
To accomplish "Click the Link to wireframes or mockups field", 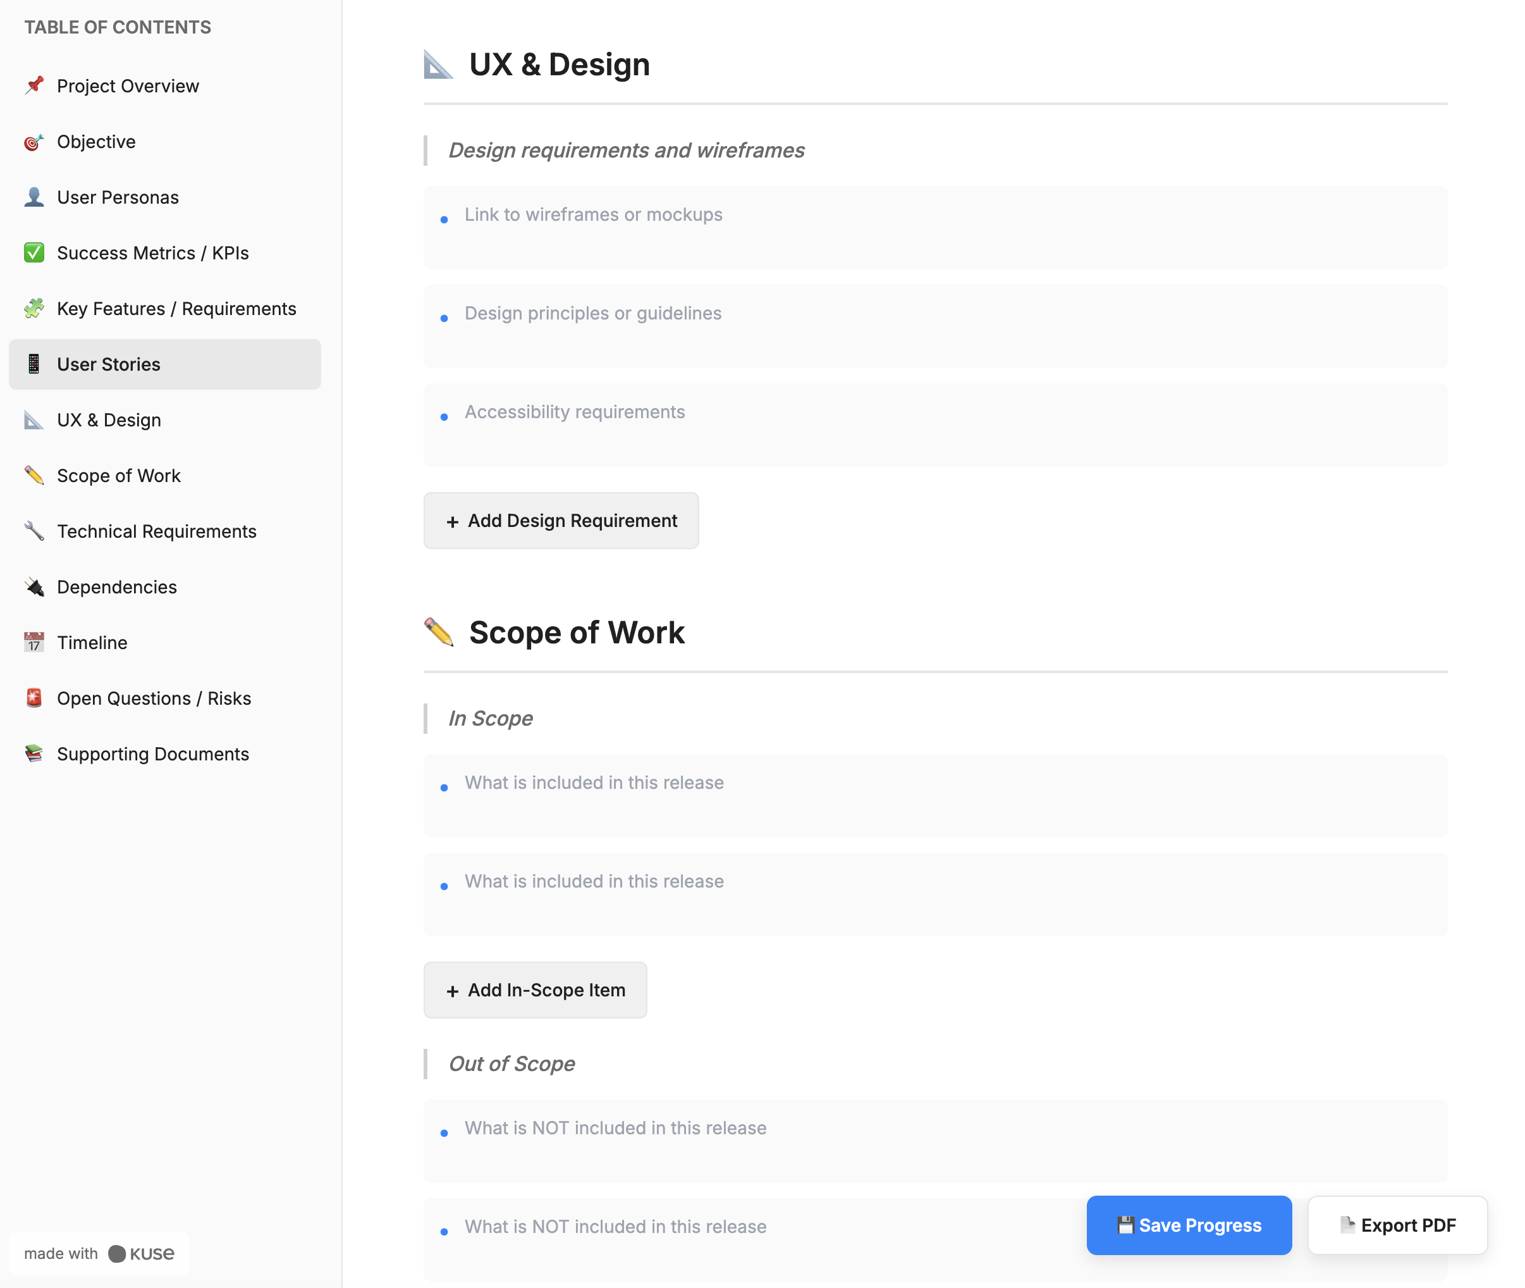I will click(x=934, y=227).
